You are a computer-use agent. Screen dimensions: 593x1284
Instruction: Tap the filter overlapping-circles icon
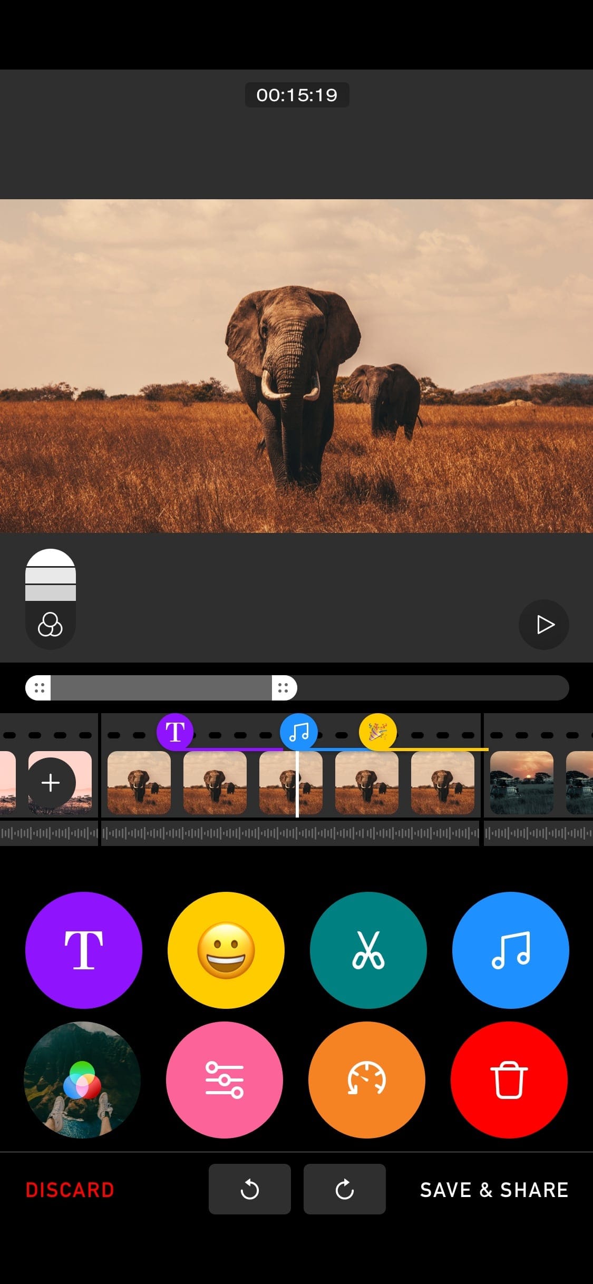50,625
